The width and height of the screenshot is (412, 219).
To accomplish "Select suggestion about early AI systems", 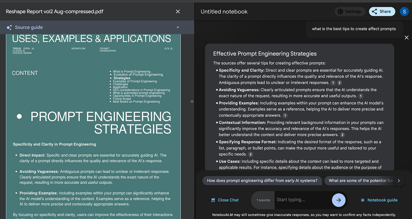I will 262,181.
